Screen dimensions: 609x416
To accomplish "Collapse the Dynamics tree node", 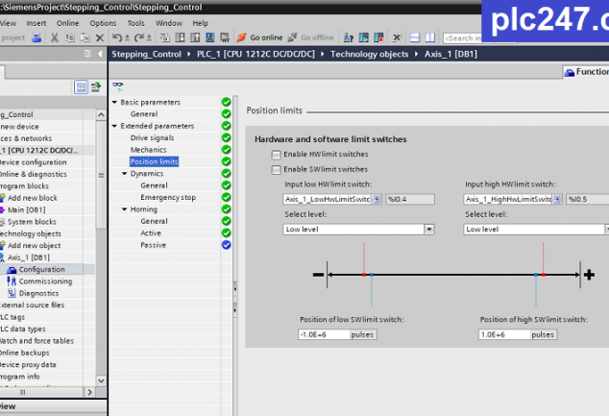I will (125, 174).
